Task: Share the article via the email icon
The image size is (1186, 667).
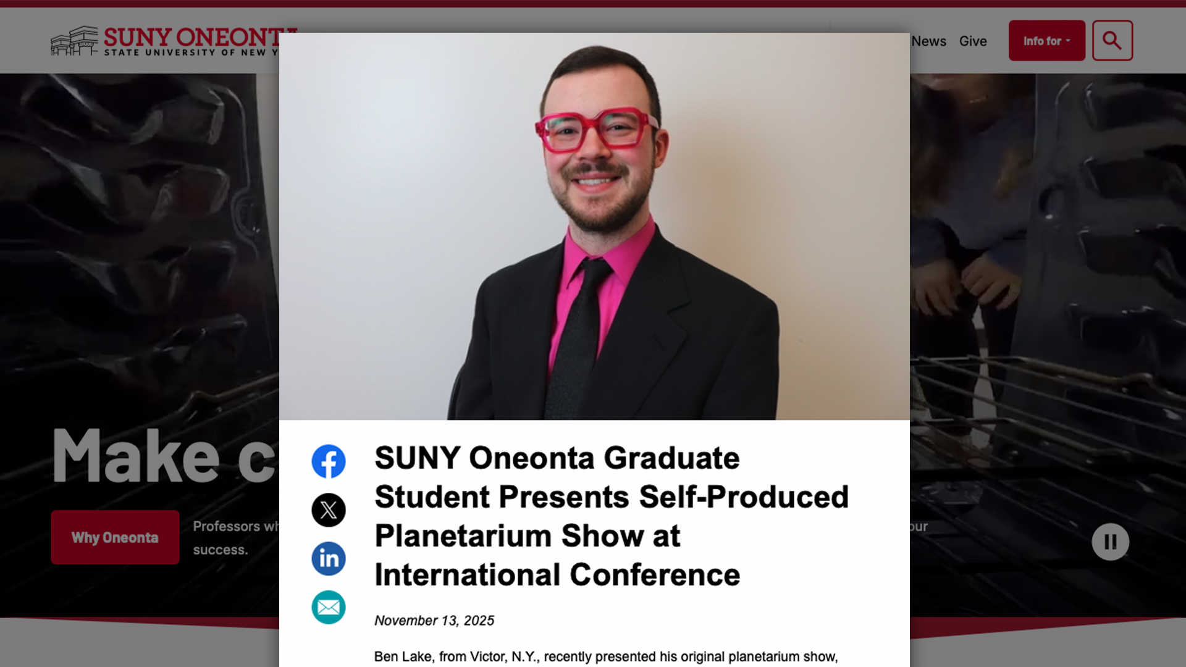Action: 328,608
